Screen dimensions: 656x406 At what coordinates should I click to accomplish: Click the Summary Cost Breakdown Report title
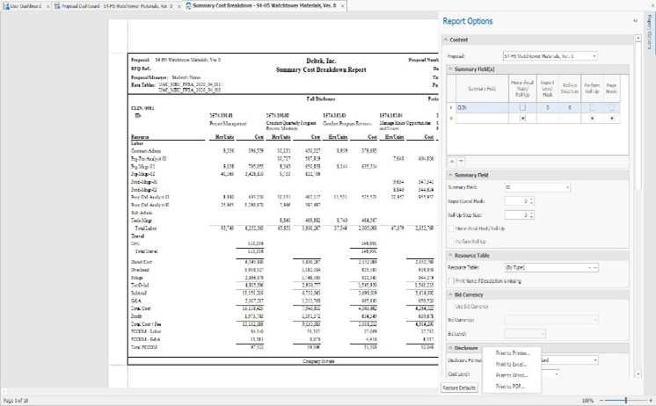pos(321,69)
